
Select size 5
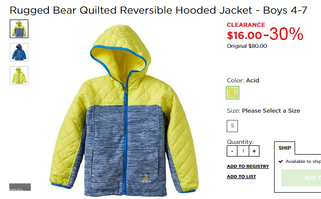(x=233, y=126)
